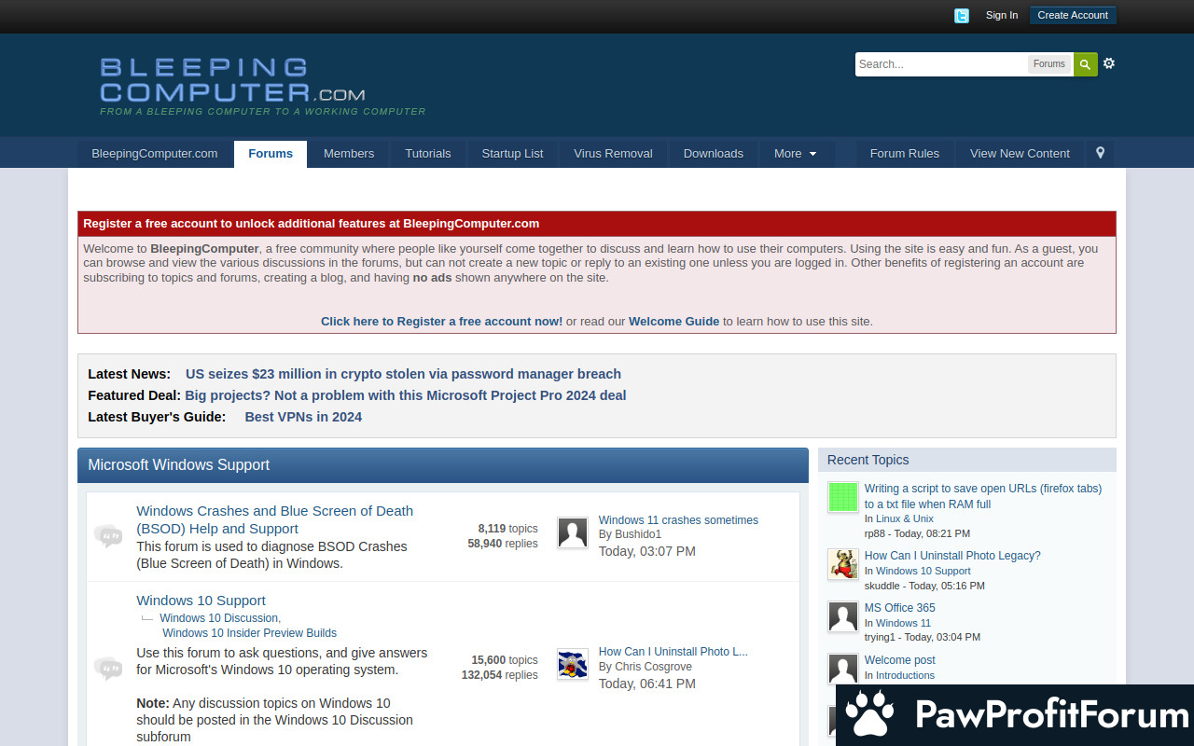Click 'Click here to Register a free account now!'
Image resolution: width=1194 pixels, height=746 pixels.
tap(441, 321)
